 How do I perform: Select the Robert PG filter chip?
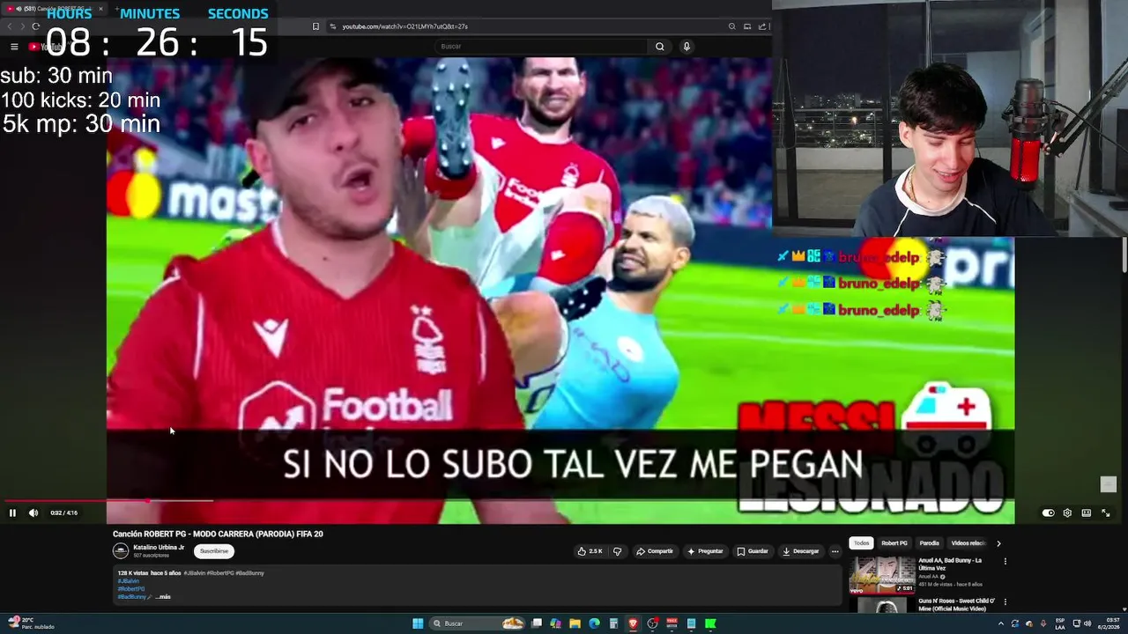coord(894,543)
